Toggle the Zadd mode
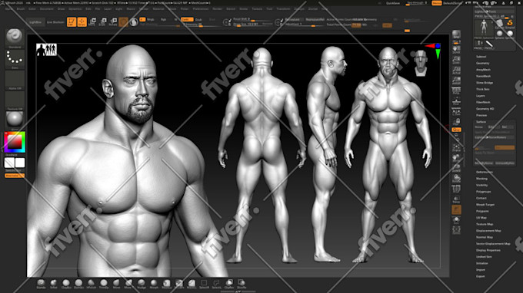 click(x=187, y=20)
